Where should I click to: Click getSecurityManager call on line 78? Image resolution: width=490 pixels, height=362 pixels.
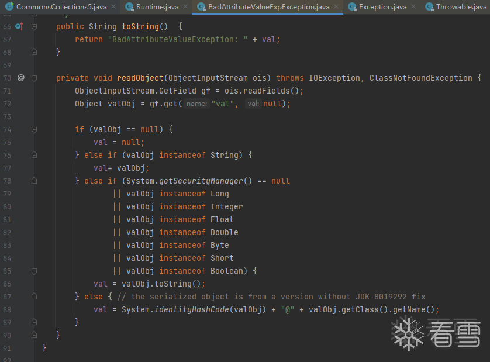pos(205,181)
